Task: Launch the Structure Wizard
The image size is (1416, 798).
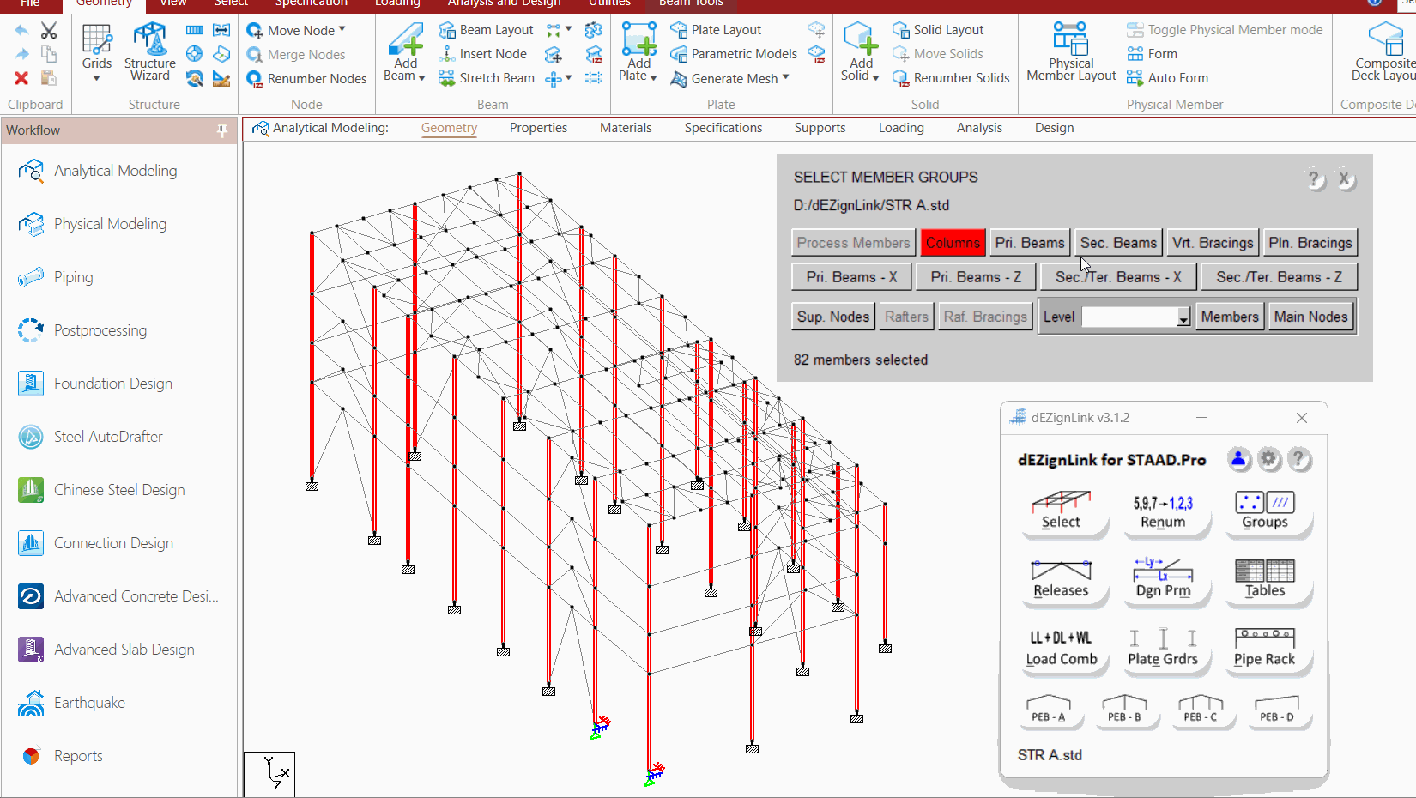Action: click(x=149, y=52)
